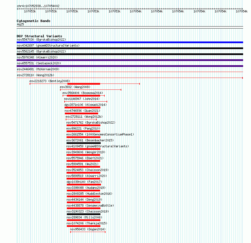Open esv2218273 (Bentley2008) variant label
The image size is (251, 243).
pyautogui.click(x=50, y=81)
